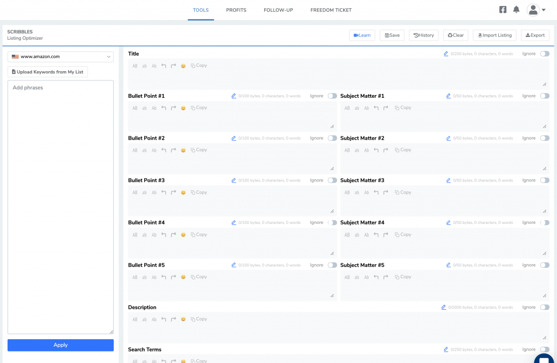Switch to the PROFITS tab

236,10
